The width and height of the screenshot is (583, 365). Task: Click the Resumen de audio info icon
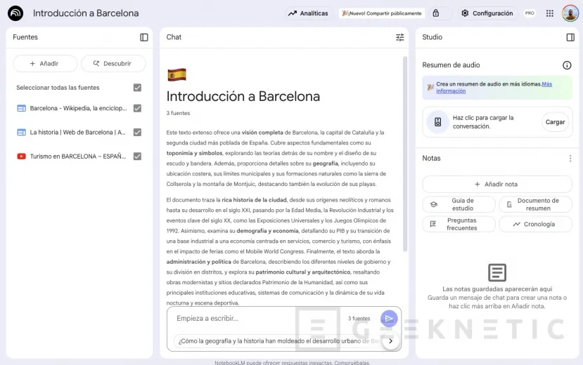(x=567, y=65)
